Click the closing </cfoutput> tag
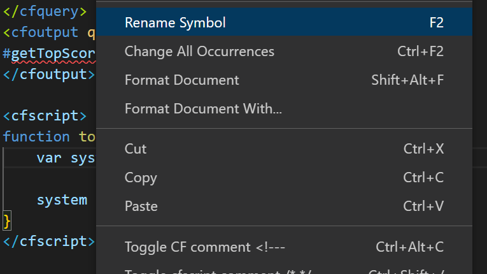Viewport: 487px width, 274px height. click(48, 74)
